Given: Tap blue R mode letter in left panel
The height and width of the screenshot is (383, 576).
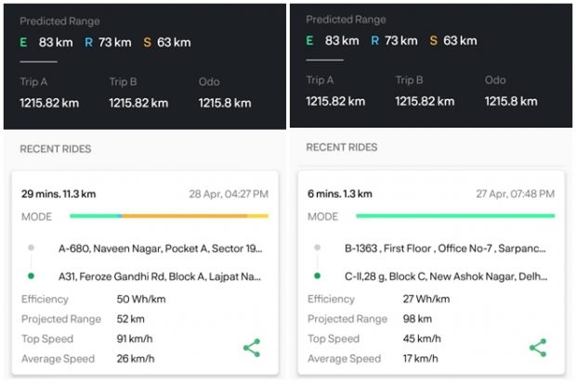Looking at the screenshot, I should click(x=88, y=42).
